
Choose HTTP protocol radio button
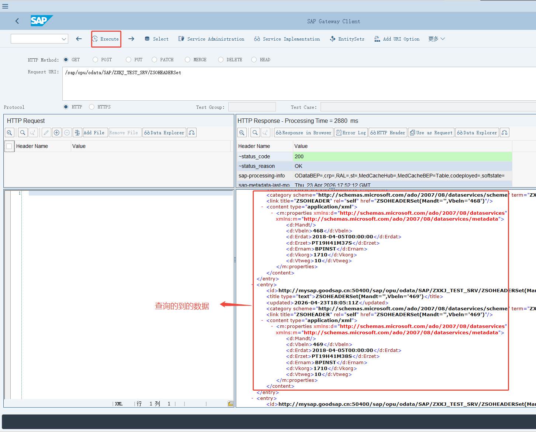(66, 107)
